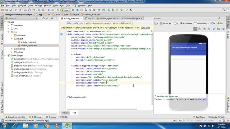Open the API 23 version dropdown
The width and height of the screenshot is (230, 129).
point(220,23)
